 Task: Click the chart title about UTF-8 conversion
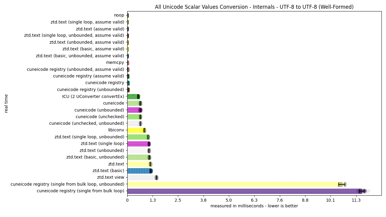pos(254,7)
